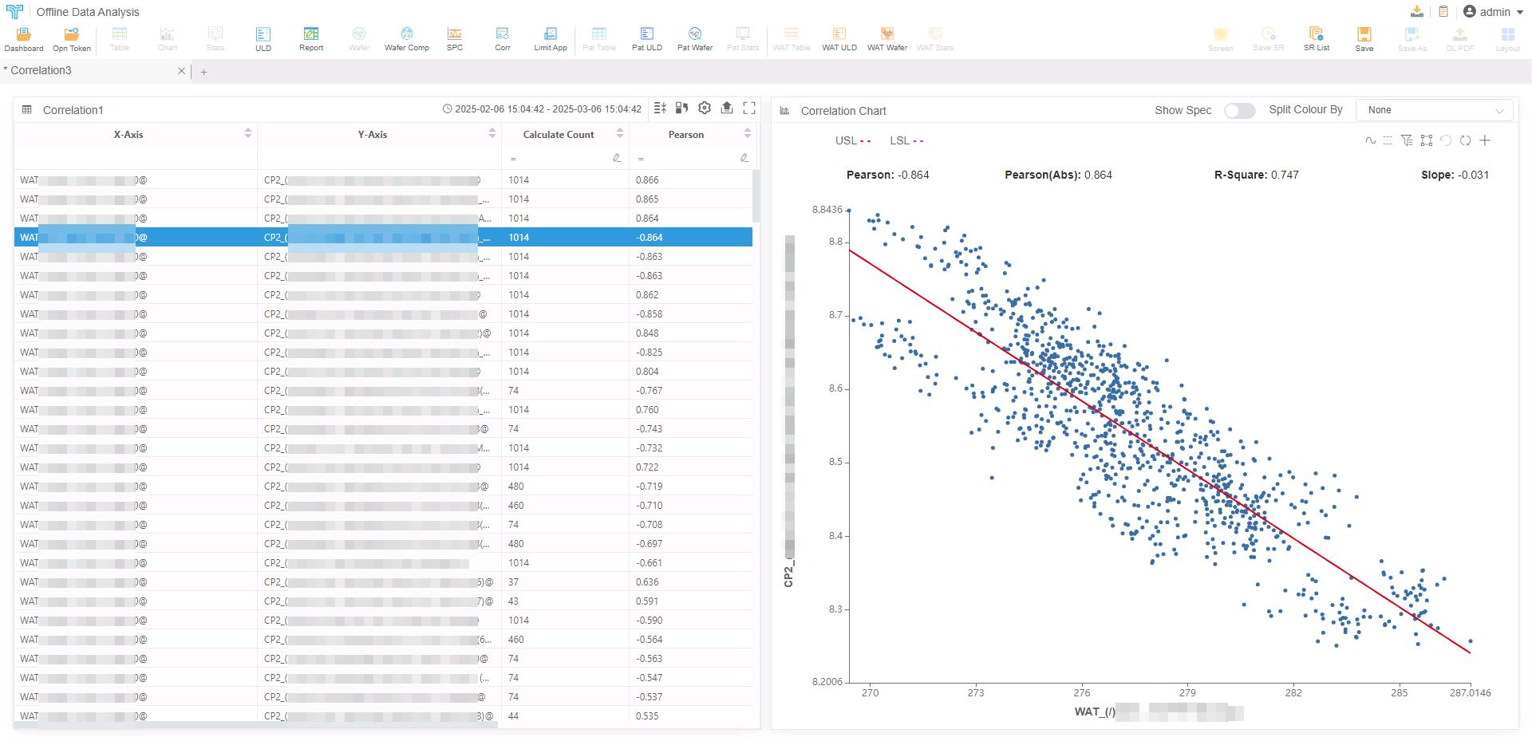Switch to the Correlation3 tab
Image resolution: width=1532 pixels, height=741 pixels.
point(41,71)
